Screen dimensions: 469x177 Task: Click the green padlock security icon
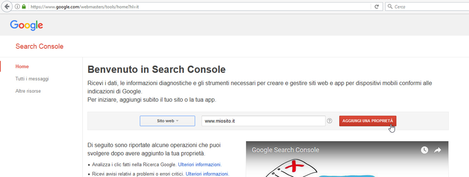click(24, 7)
